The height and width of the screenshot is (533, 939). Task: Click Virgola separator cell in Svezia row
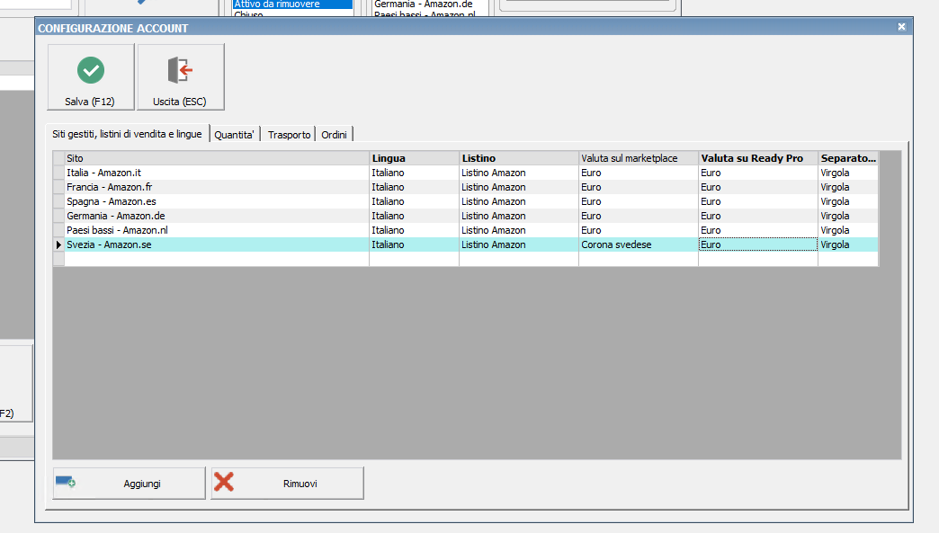point(848,244)
